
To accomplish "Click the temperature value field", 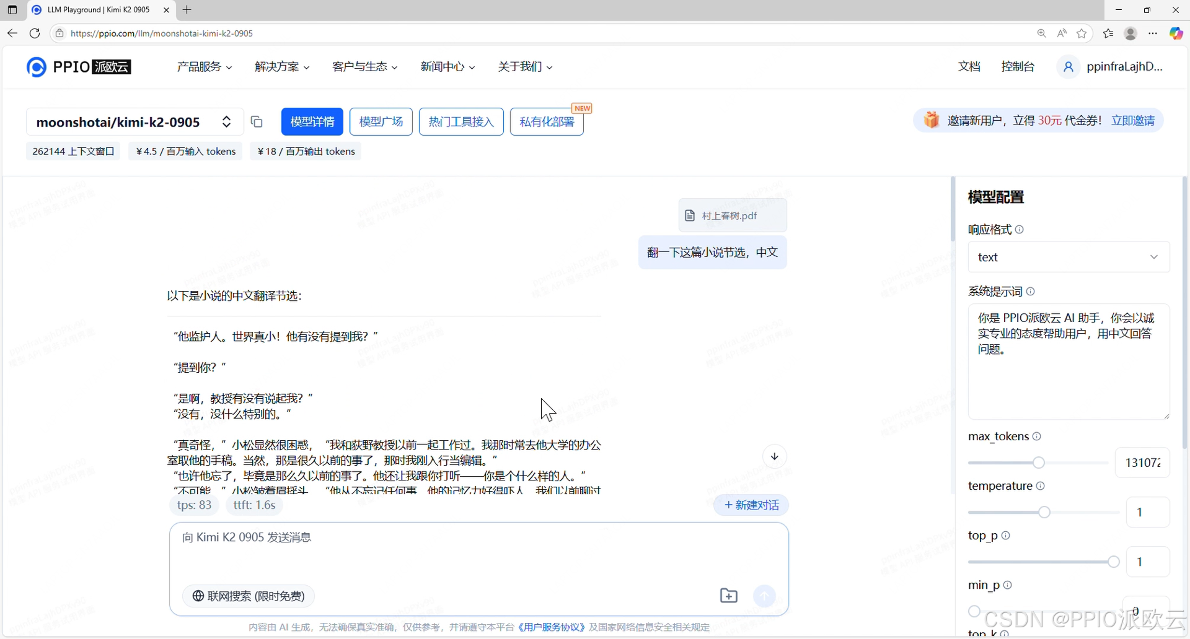I will pyautogui.click(x=1148, y=512).
